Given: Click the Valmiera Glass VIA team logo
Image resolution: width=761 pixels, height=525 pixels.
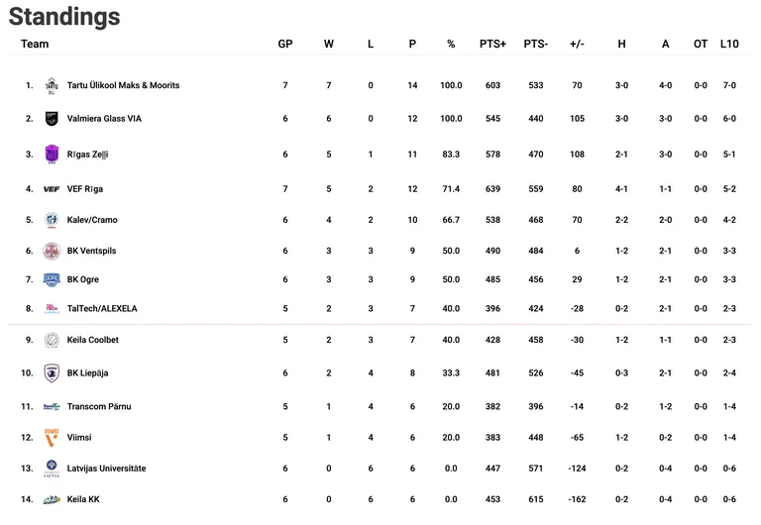Looking at the screenshot, I should [x=52, y=119].
